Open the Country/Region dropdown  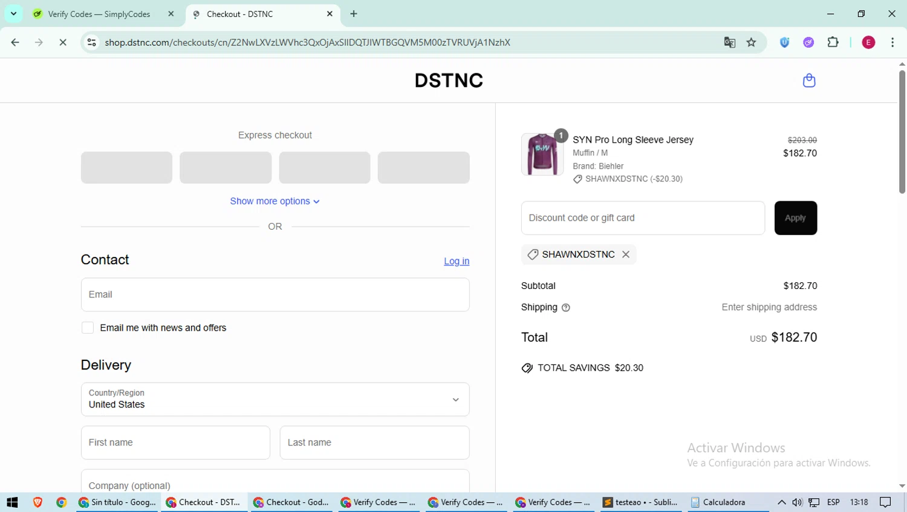275,400
